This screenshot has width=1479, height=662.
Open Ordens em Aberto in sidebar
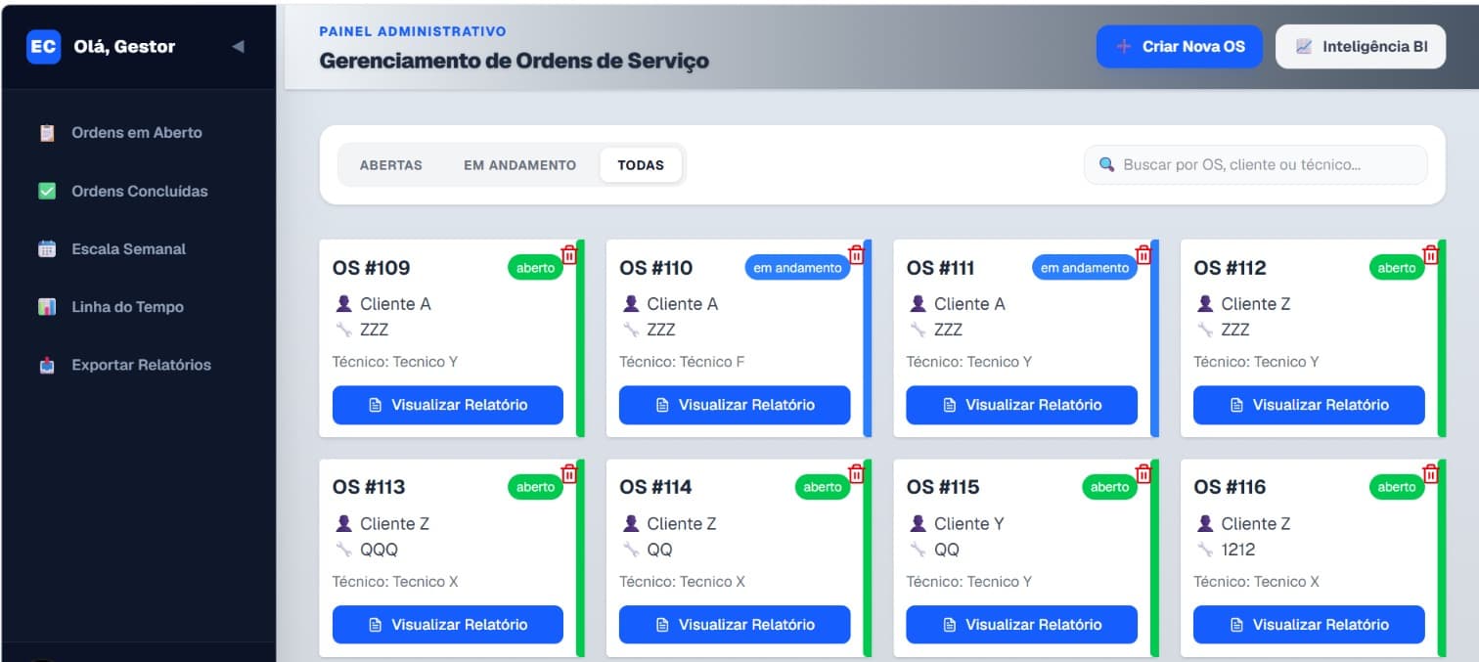pos(138,133)
